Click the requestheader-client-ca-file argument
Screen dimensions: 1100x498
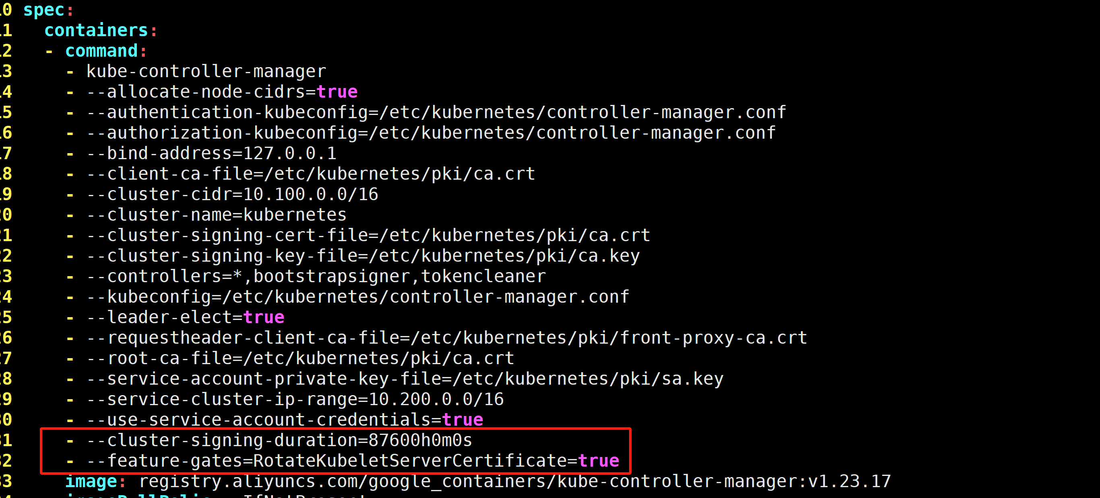[447, 338]
